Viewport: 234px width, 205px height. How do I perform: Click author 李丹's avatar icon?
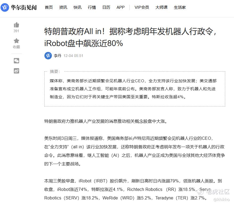(48, 56)
